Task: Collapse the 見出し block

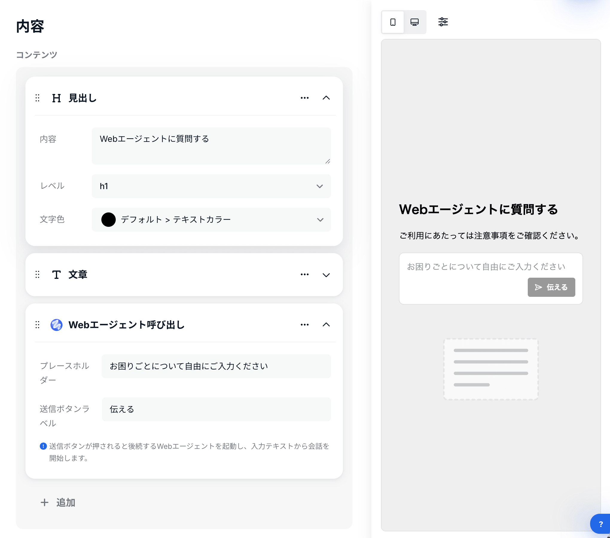Action: [326, 98]
